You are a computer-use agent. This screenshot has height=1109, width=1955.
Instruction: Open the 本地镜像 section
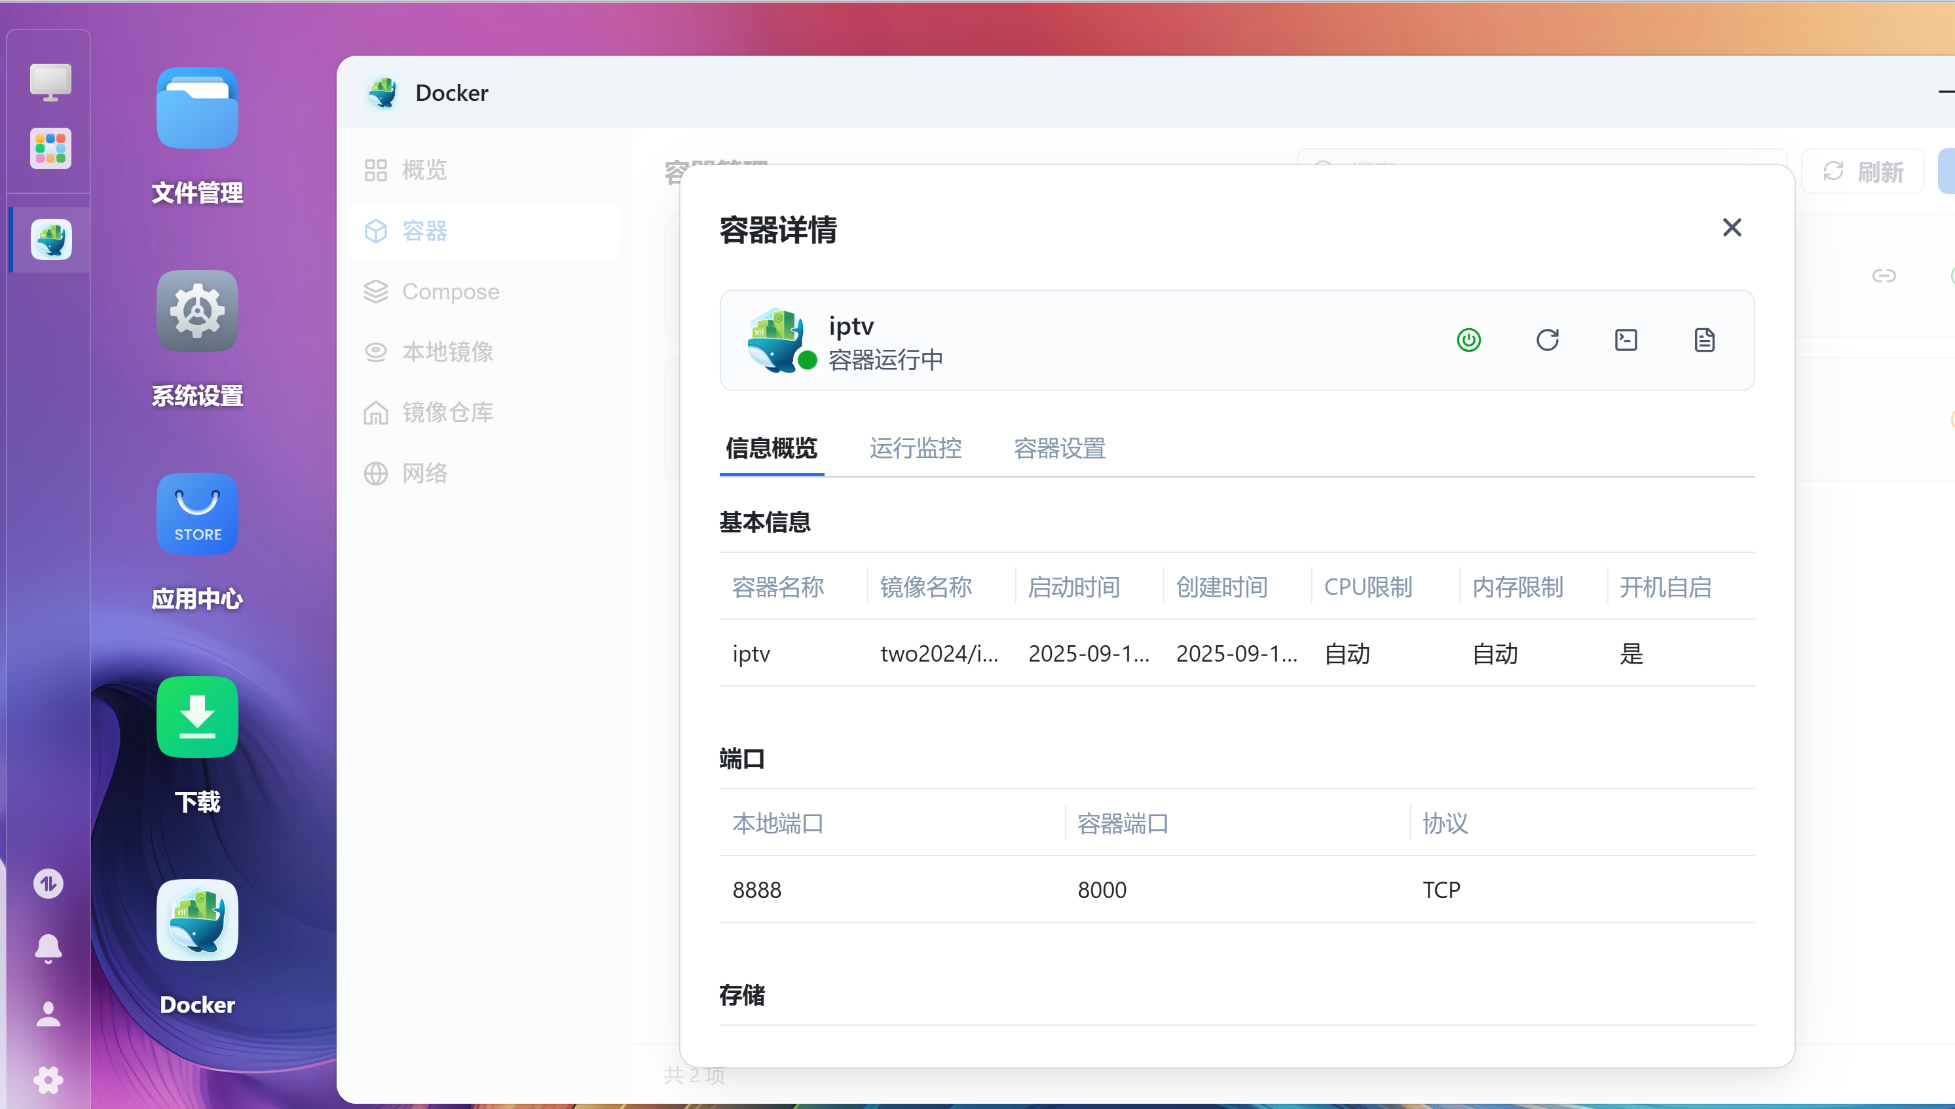click(x=449, y=352)
